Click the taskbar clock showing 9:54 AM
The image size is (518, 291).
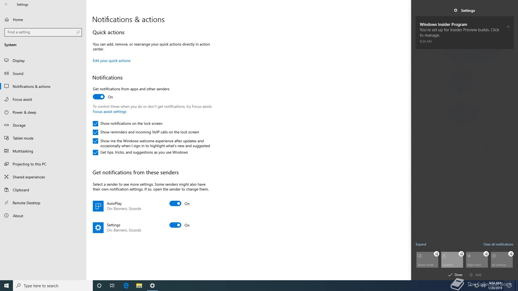click(495, 286)
